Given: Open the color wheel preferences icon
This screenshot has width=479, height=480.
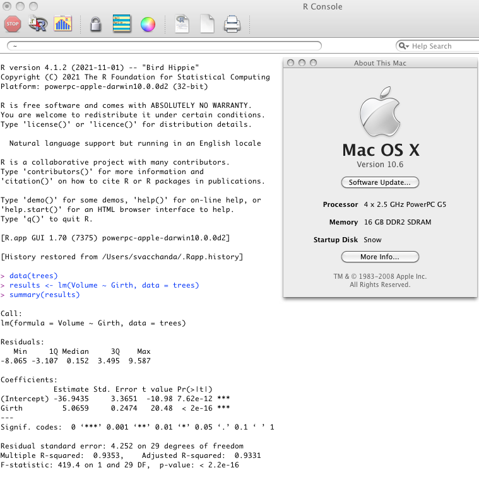Looking at the screenshot, I should [148, 24].
